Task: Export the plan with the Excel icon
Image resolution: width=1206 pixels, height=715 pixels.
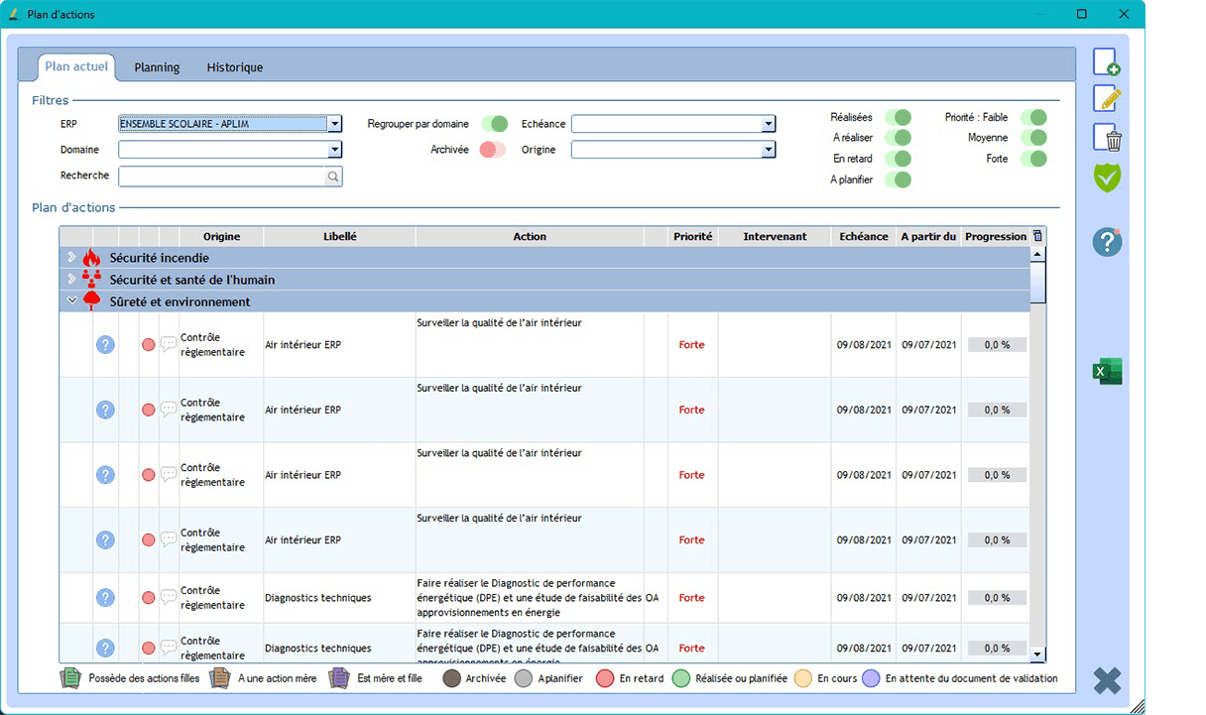Action: pyautogui.click(x=1106, y=371)
